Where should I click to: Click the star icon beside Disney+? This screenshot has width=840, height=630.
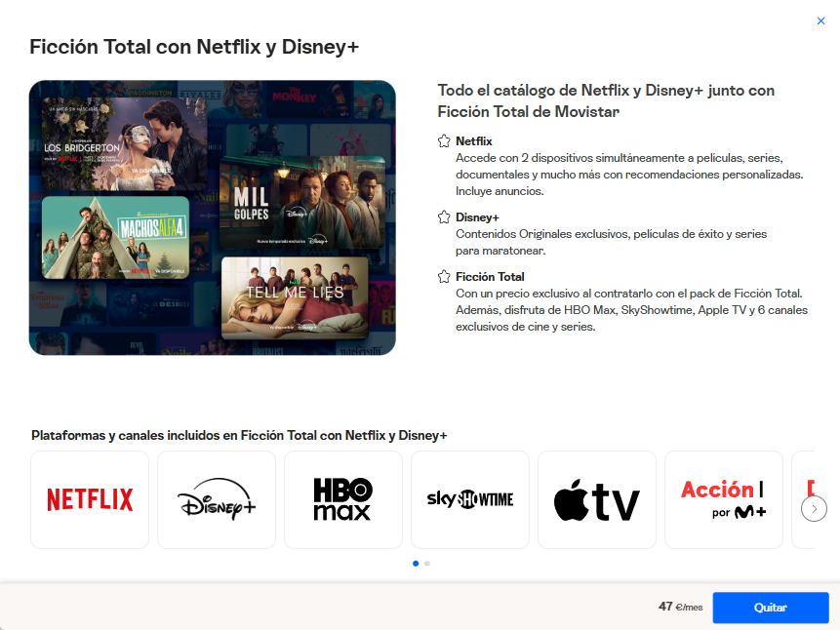click(444, 217)
